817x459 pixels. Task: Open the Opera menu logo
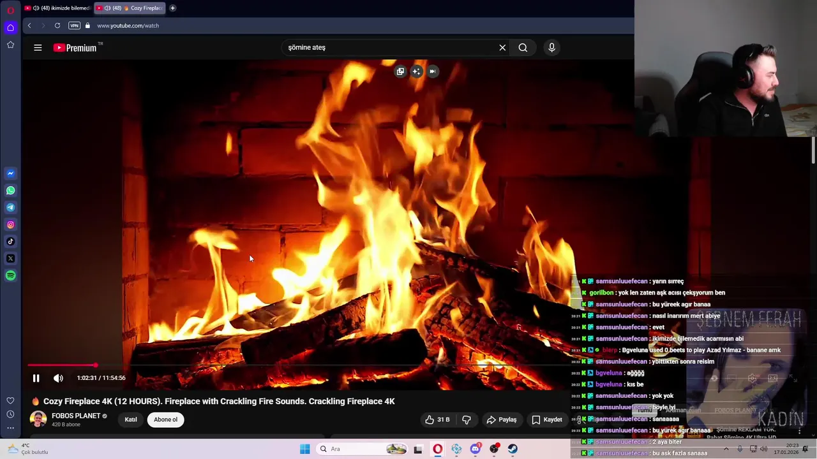[x=10, y=10]
